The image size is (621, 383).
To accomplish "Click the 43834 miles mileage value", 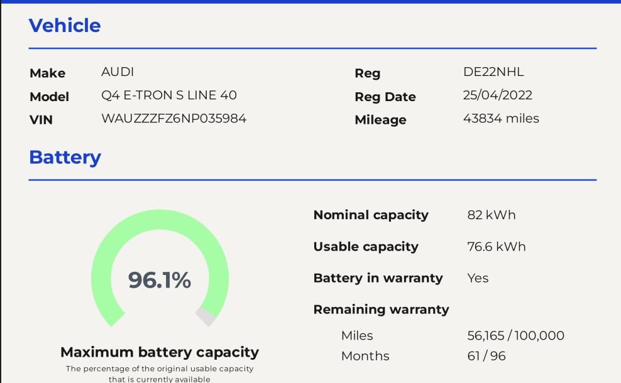I will (501, 118).
